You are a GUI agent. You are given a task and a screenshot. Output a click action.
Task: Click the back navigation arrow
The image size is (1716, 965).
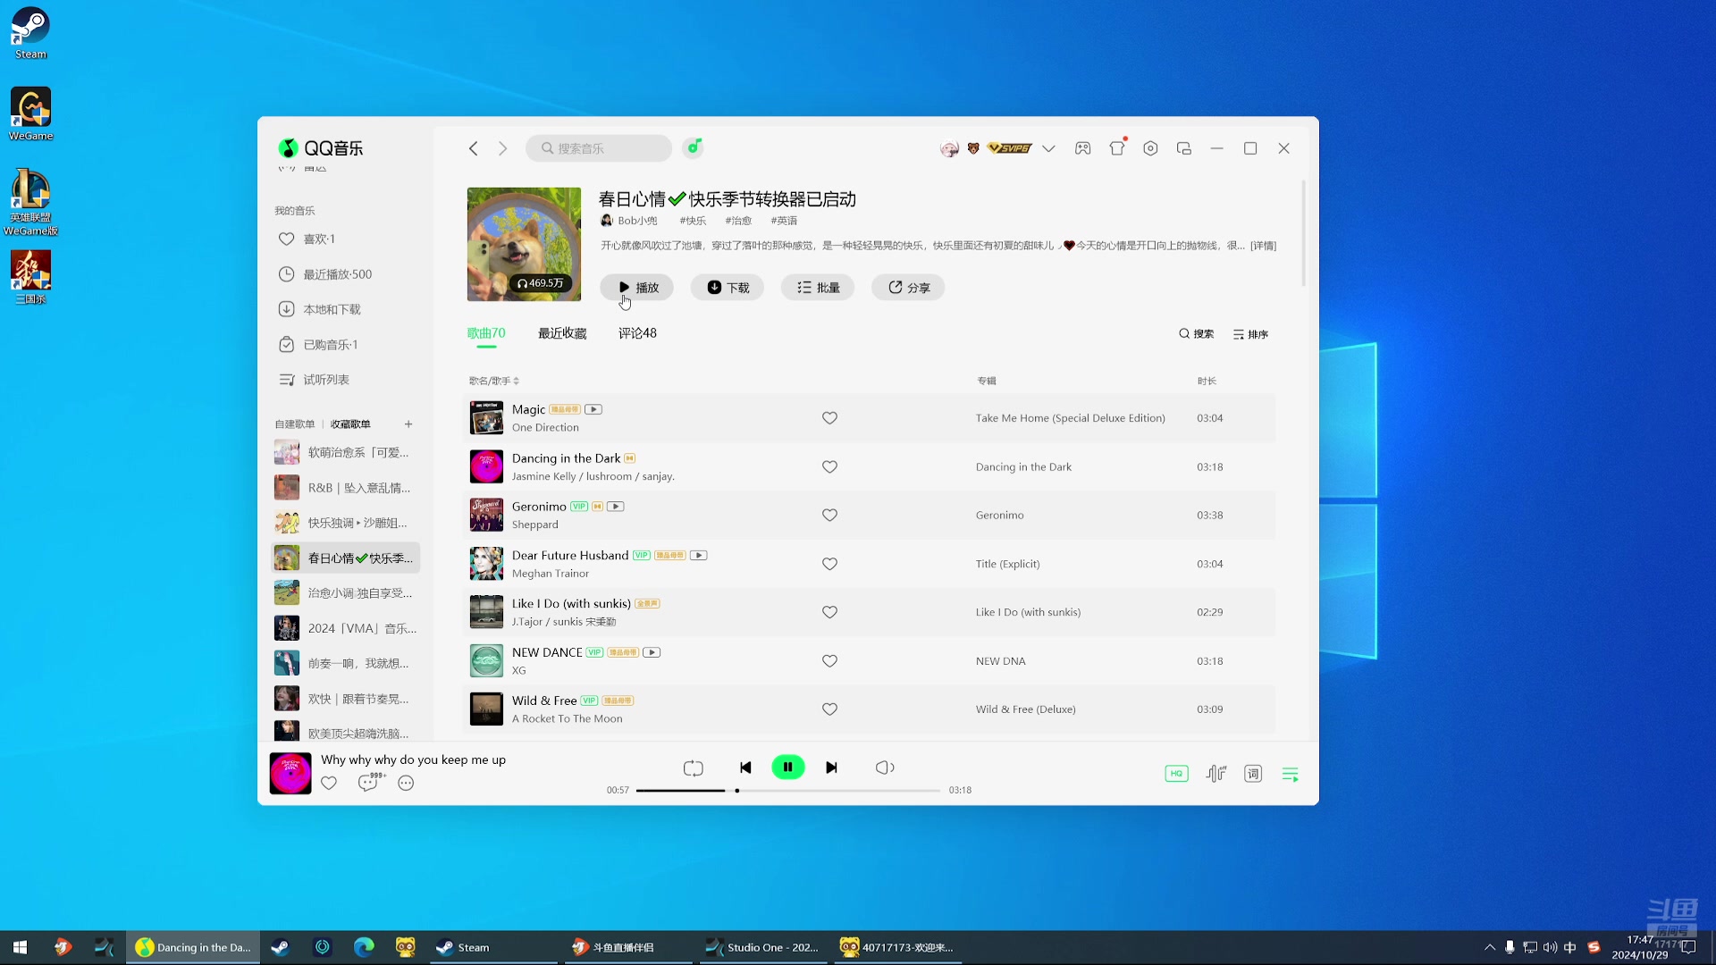click(474, 148)
